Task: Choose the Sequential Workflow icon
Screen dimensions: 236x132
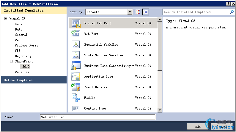Action: click(x=76, y=44)
